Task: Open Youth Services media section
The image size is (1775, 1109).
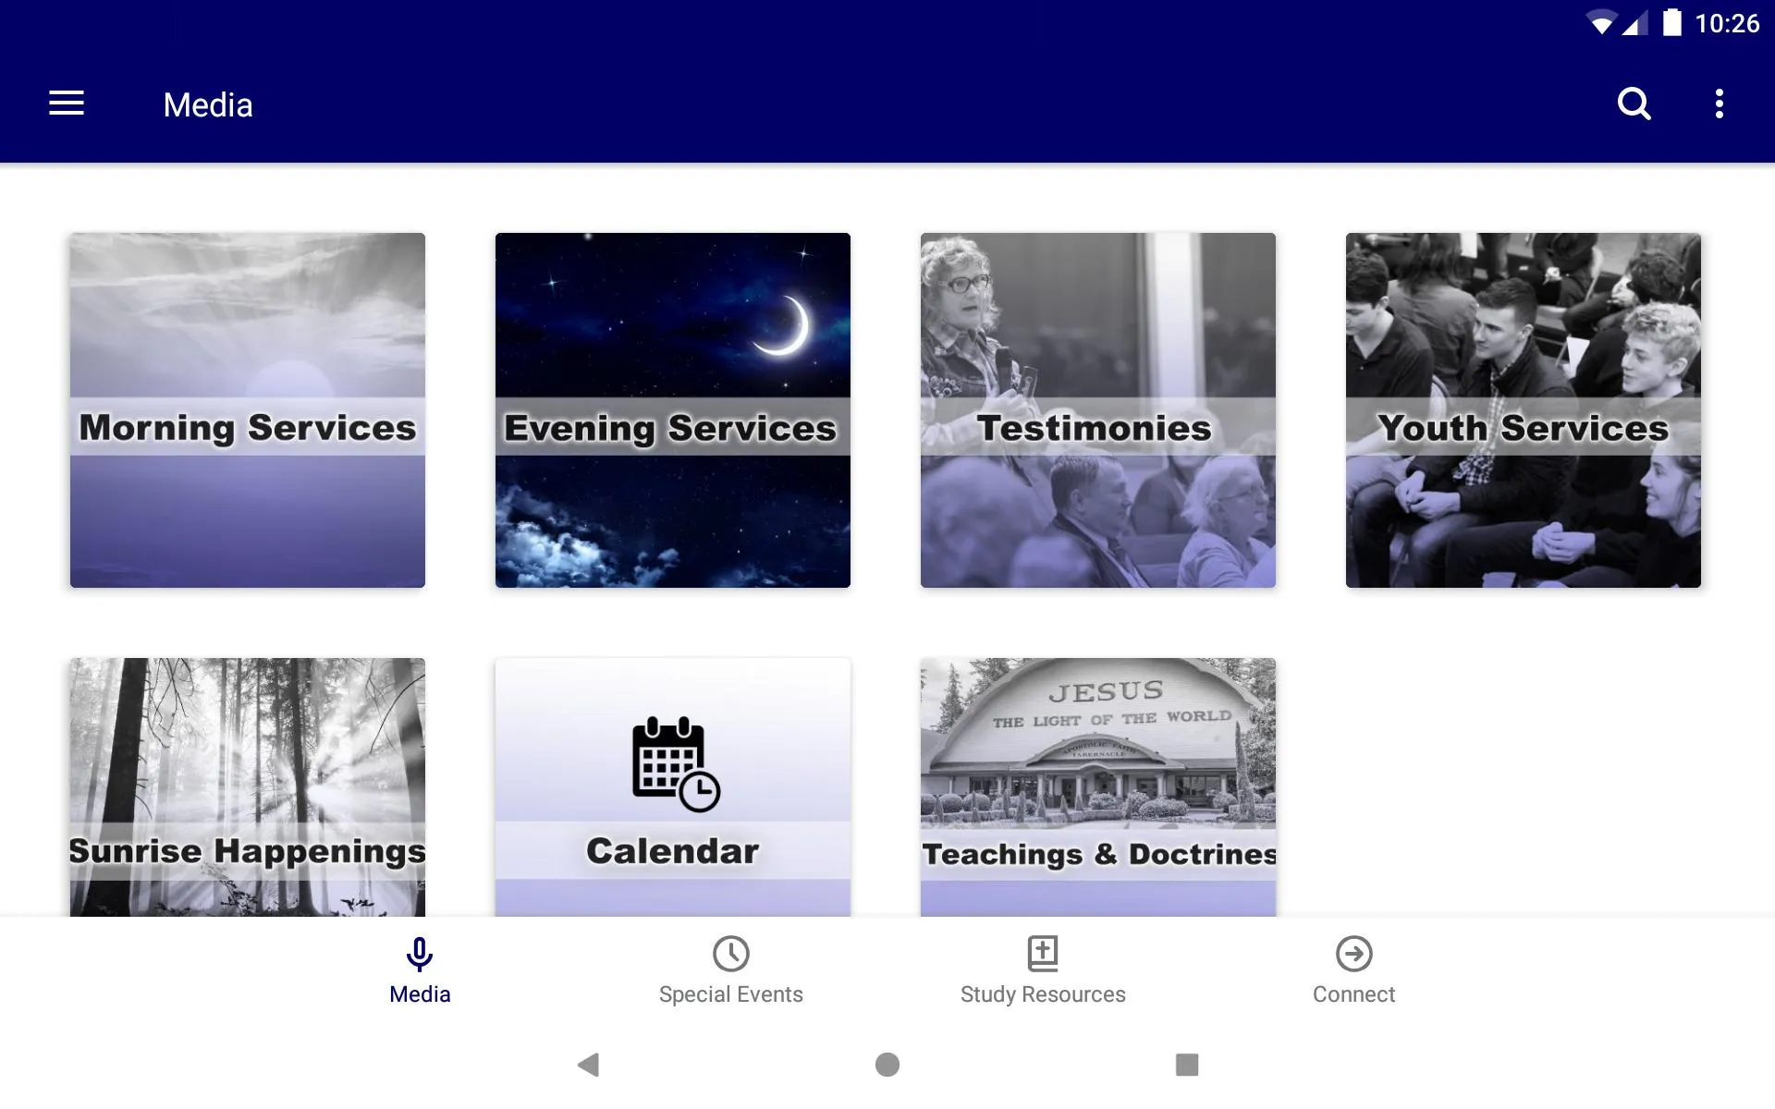Action: 1524,410
